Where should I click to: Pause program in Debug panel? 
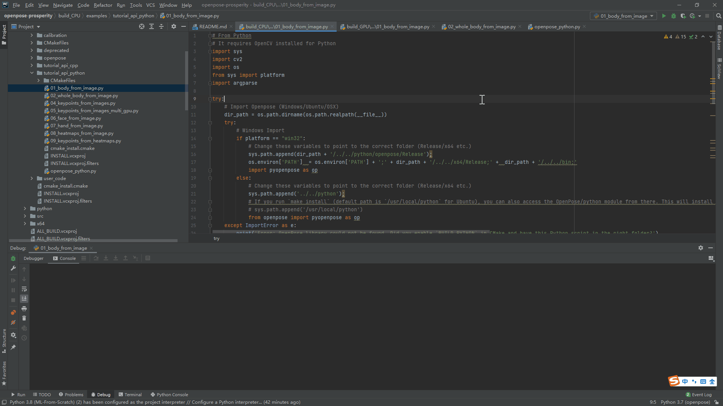coord(13,290)
